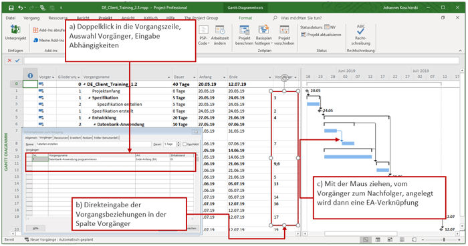This screenshot has width=468, height=246.
Task: Open the Ressource ribbon tab
Action: pyautogui.click(x=58, y=18)
